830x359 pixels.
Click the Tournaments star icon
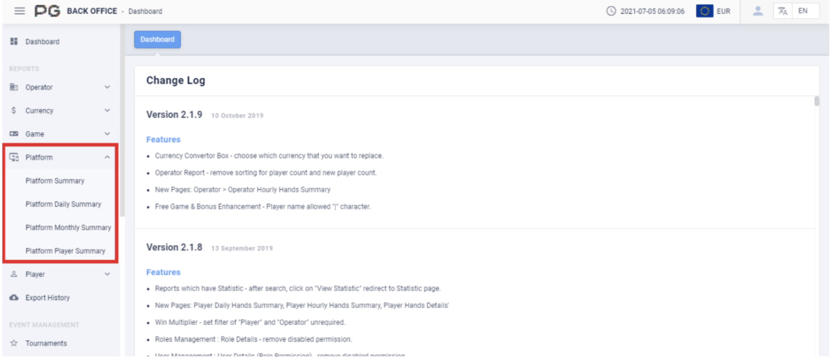[x=14, y=343]
